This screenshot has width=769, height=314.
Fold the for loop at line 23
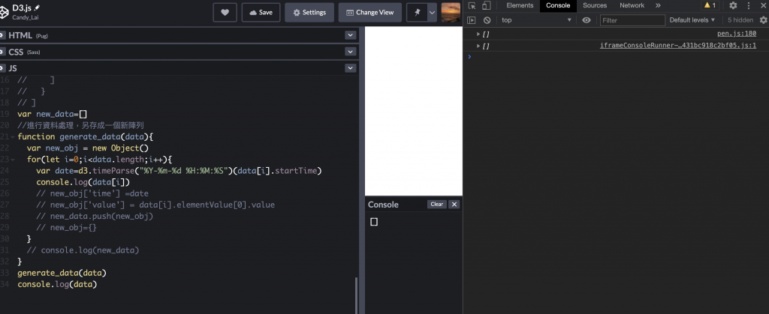coord(14,160)
